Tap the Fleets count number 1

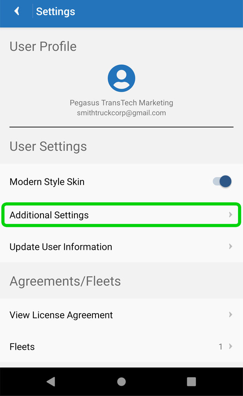point(221,347)
